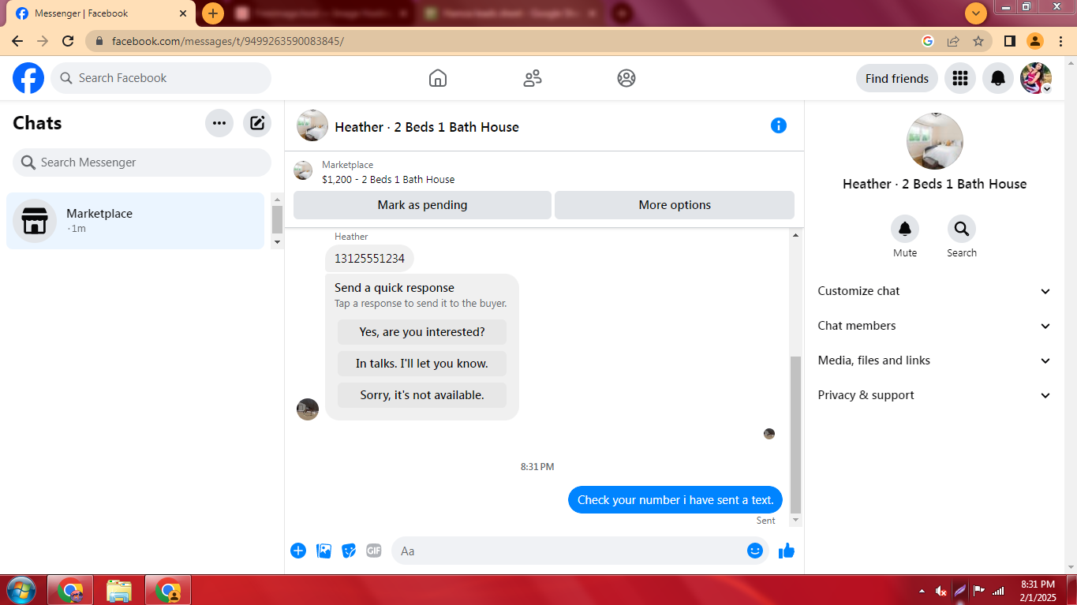This screenshot has width=1077, height=605.
Task: Show hidden tray icons arrow
Action: (922, 590)
